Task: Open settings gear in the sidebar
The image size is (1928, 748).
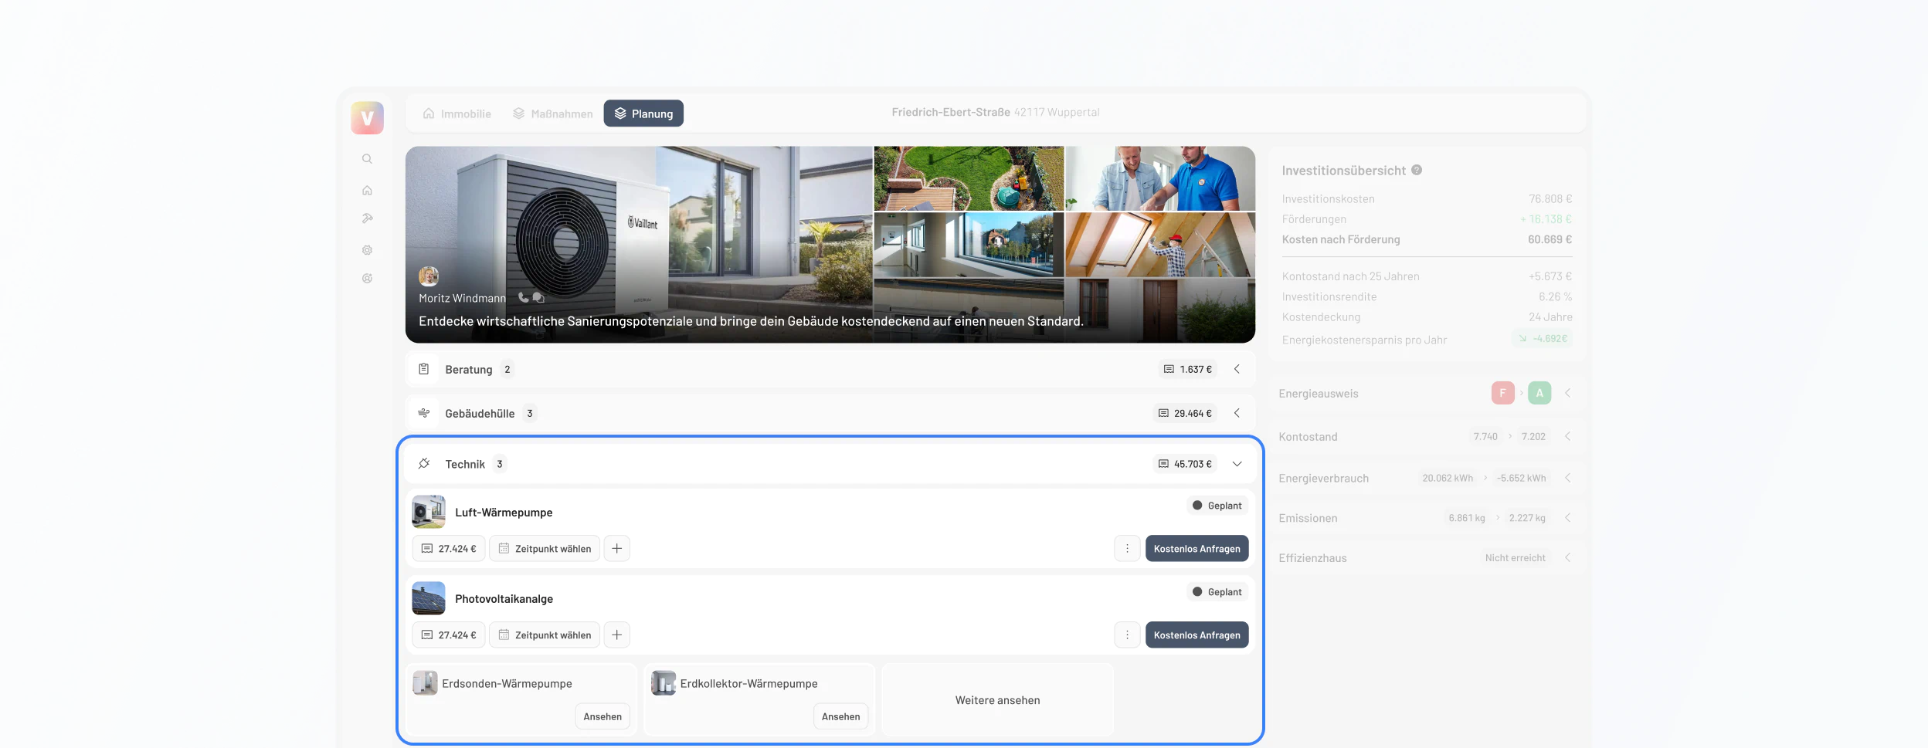Action: click(x=367, y=250)
